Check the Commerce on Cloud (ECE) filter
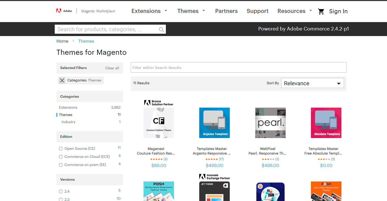Image resolution: width=387 pixels, height=201 pixels. [x=61, y=157]
